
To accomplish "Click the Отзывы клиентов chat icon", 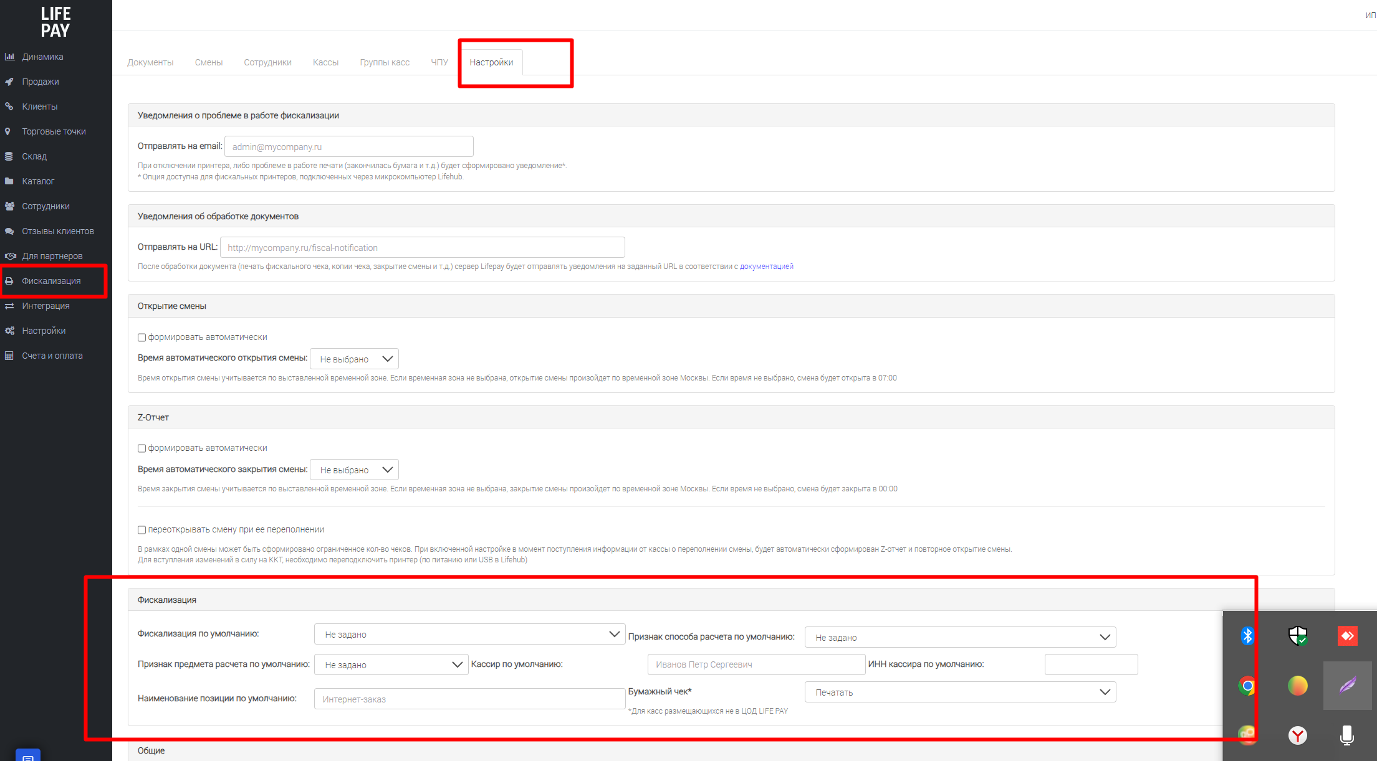I will click(x=9, y=231).
